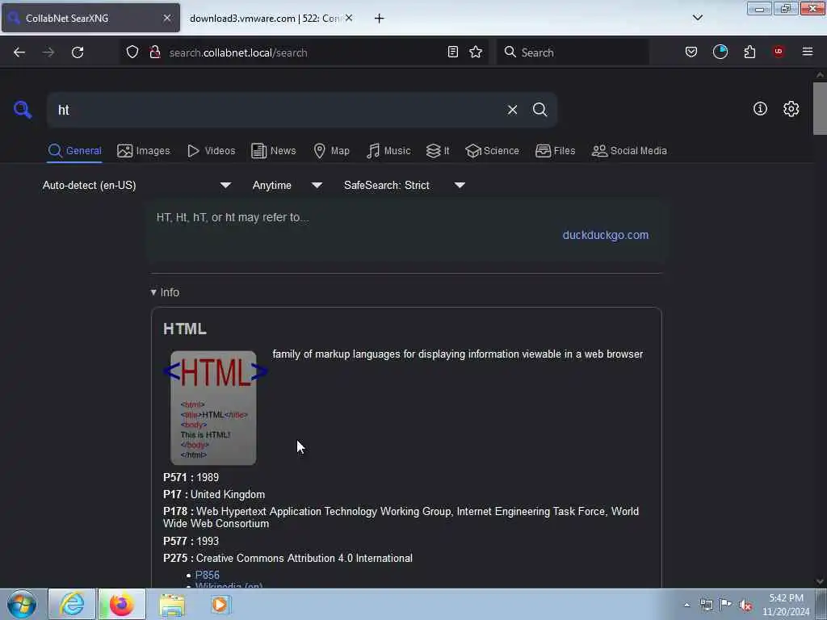The width and height of the screenshot is (827, 620).
Task: Select the Social Media search category
Action: click(629, 151)
